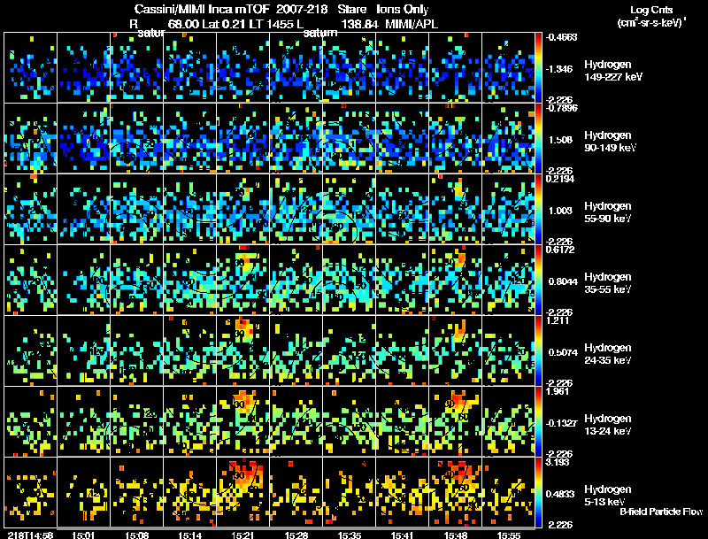Select the 15:21 time label
Screen dimensions: 708x539
[242, 535]
